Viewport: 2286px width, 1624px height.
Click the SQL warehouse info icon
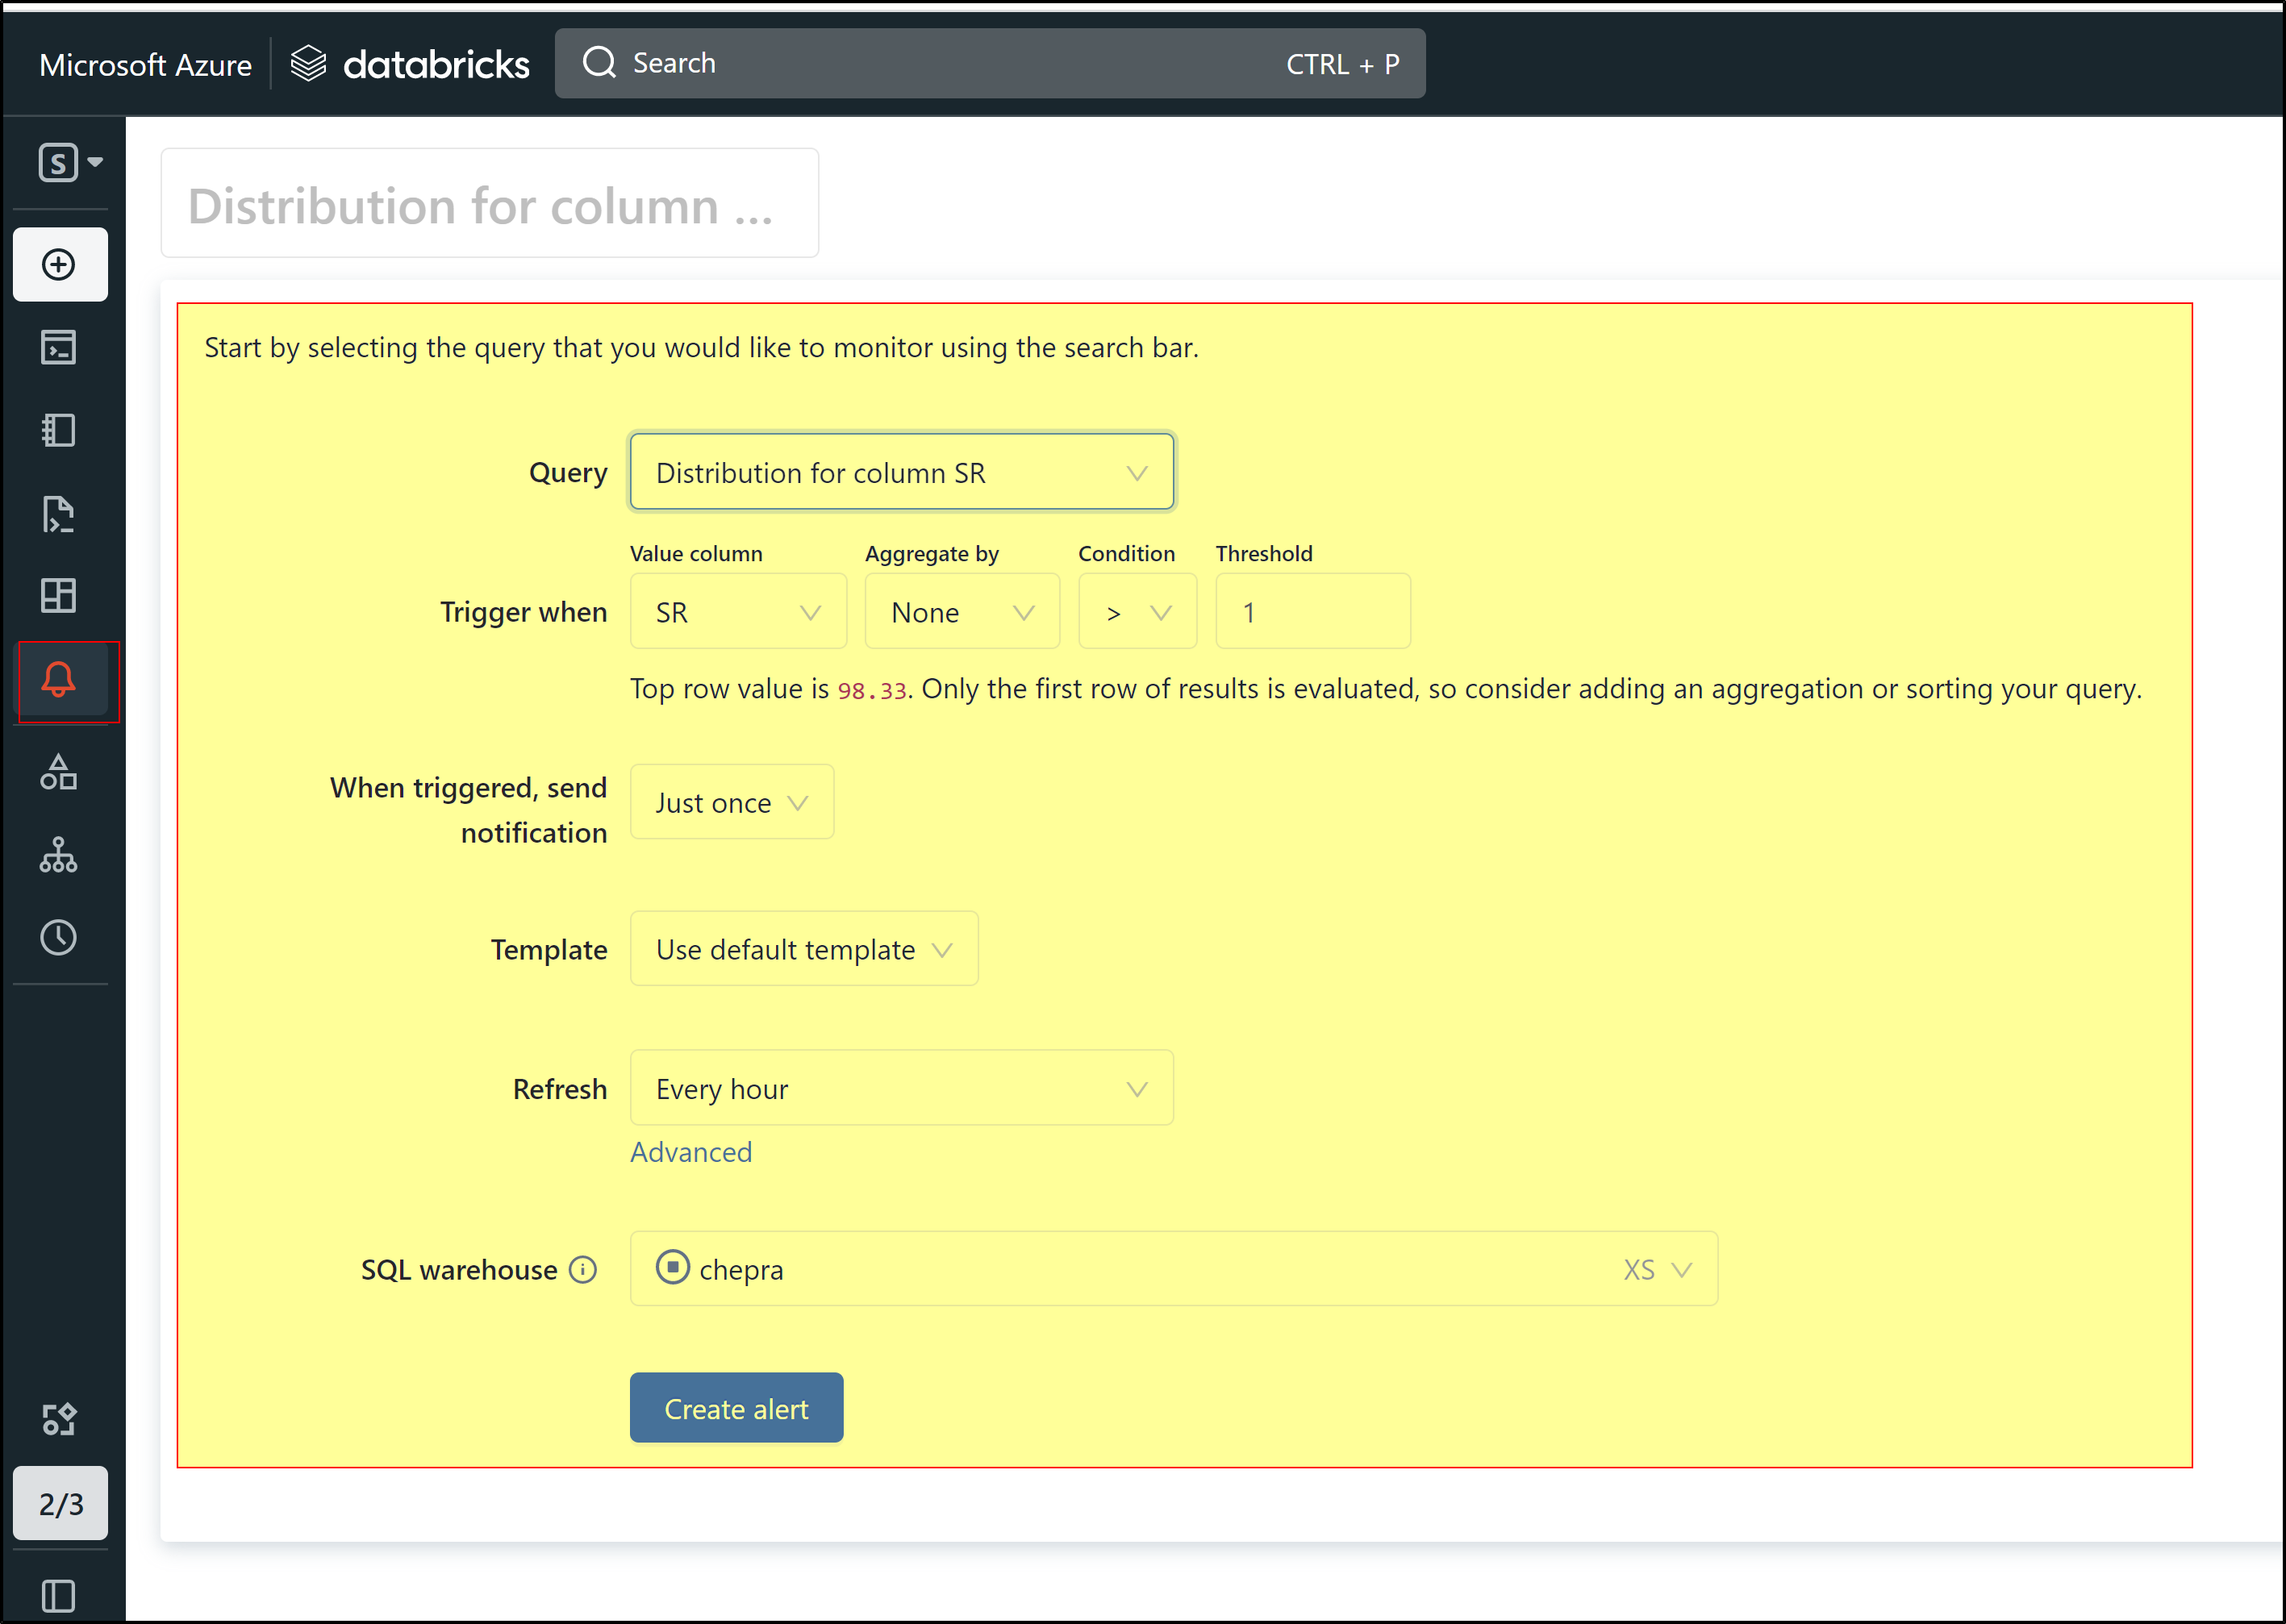(583, 1270)
